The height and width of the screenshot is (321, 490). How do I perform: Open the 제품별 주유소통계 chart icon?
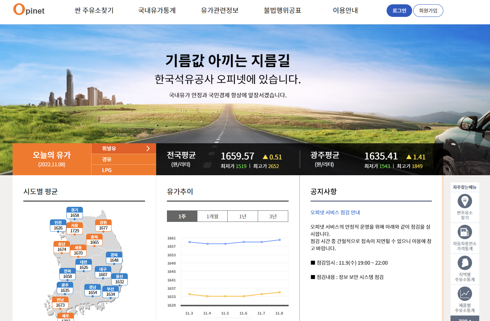point(465,294)
